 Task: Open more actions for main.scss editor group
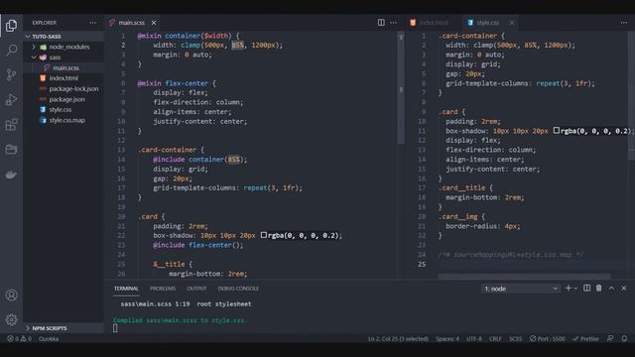click(x=394, y=23)
